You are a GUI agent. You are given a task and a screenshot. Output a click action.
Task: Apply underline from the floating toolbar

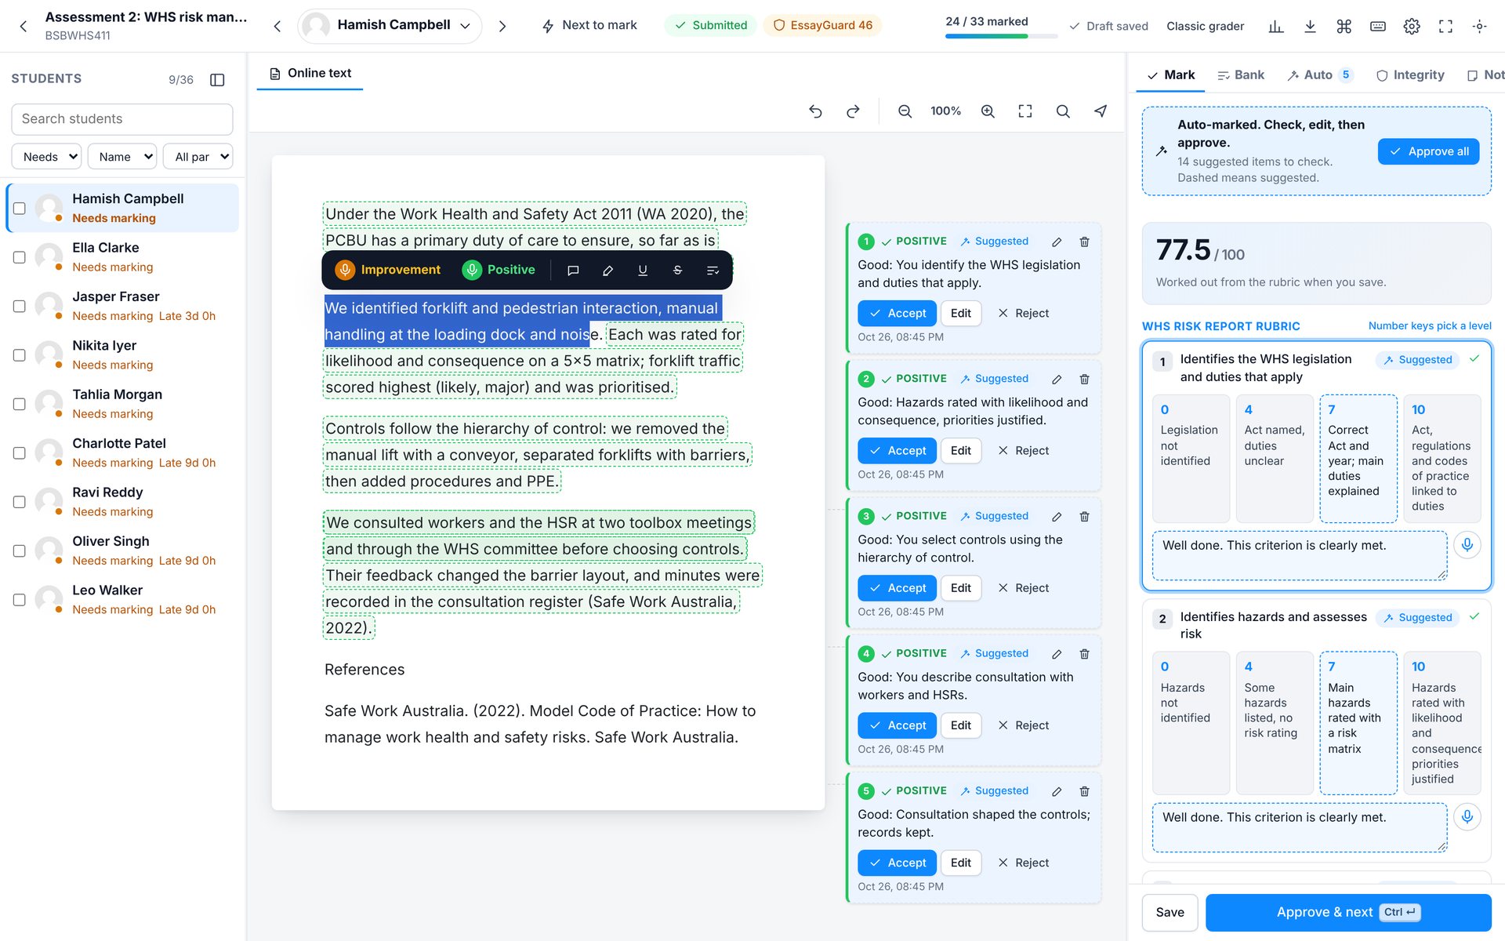[643, 270]
